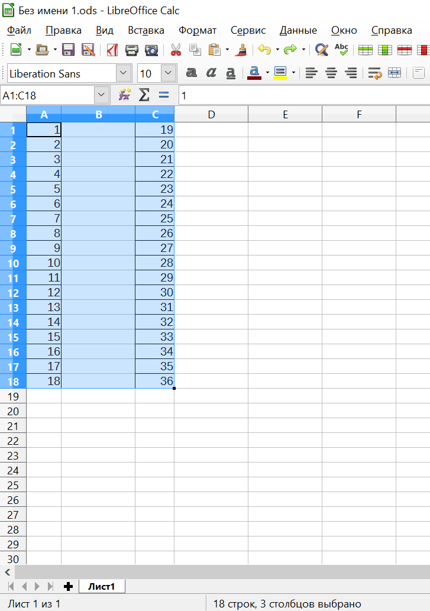The image size is (430, 611).
Task: Open the font color palette dropdown
Action: [x=267, y=73]
